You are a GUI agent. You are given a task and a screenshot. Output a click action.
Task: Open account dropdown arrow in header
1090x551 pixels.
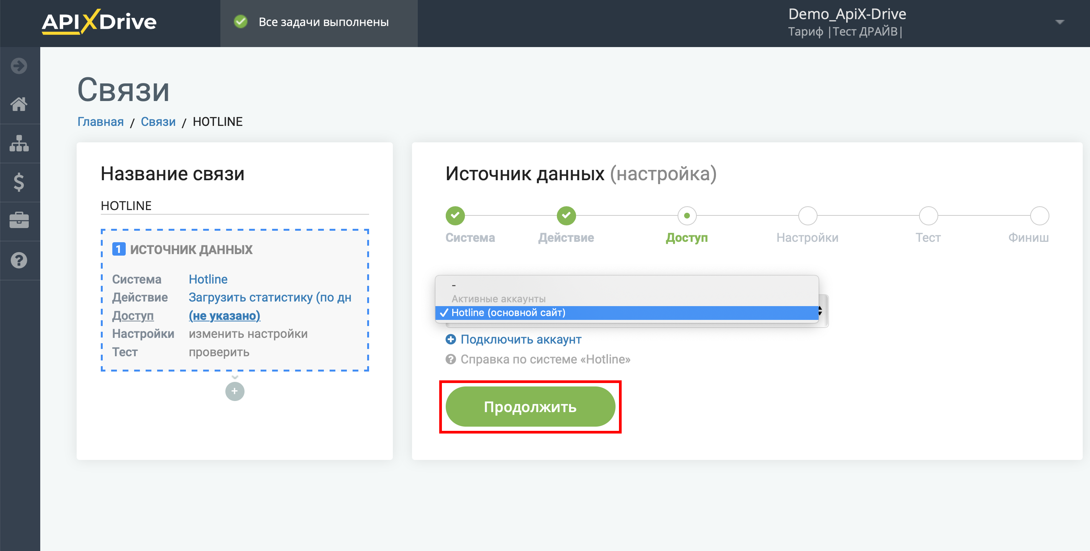(x=1060, y=22)
